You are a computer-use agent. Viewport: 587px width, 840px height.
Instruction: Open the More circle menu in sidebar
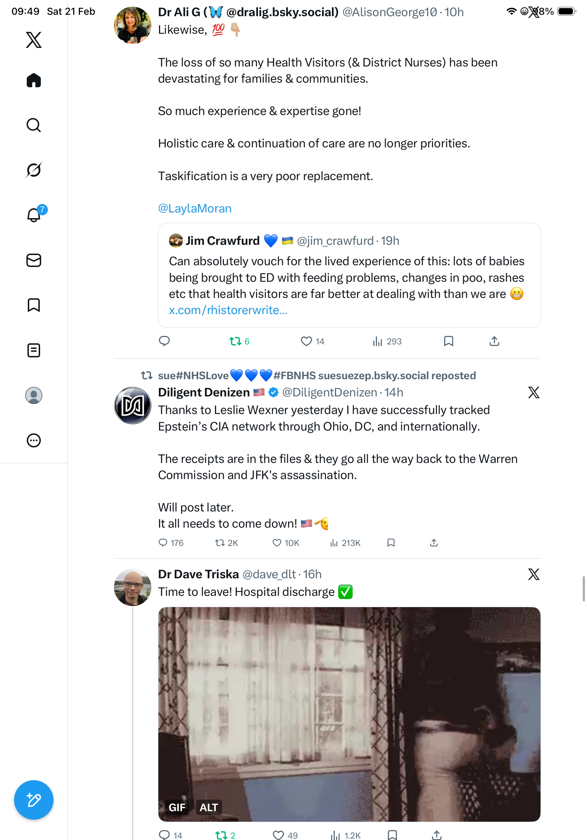coord(34,440)
